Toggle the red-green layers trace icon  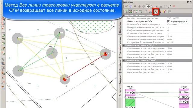(131, 11)
